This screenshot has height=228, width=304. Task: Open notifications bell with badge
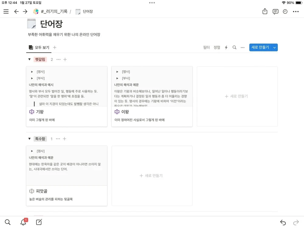click(x=24, y=222)
